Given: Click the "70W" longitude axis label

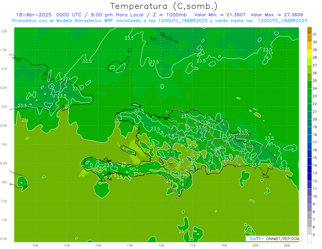Looking at the screenshot, I should tap(224, 245).
